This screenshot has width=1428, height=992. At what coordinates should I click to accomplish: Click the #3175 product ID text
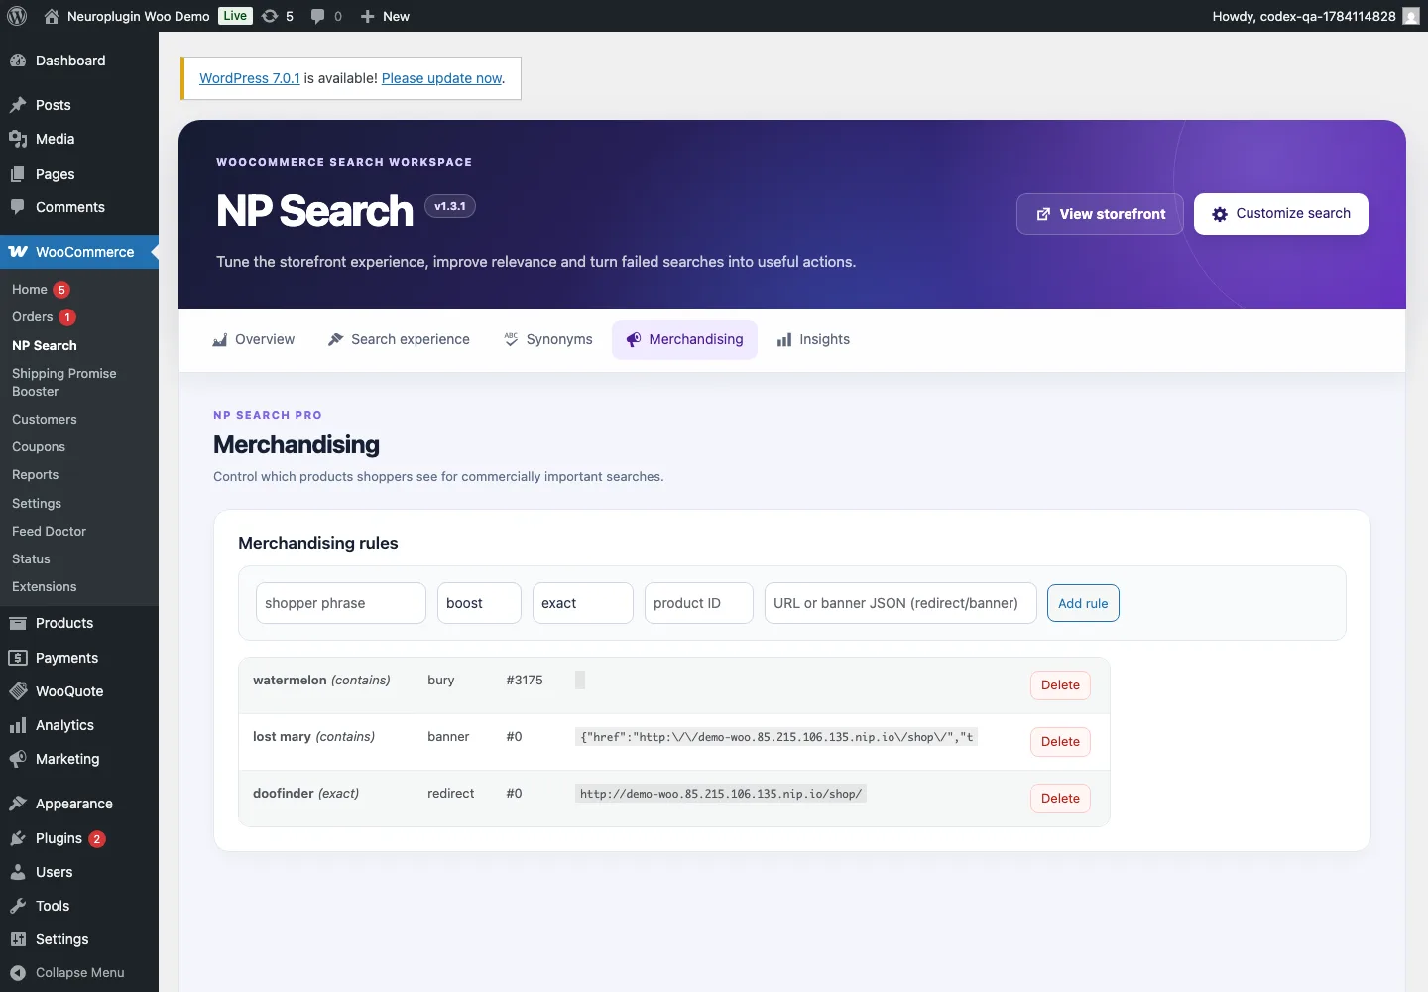click(x=525, y=681)
